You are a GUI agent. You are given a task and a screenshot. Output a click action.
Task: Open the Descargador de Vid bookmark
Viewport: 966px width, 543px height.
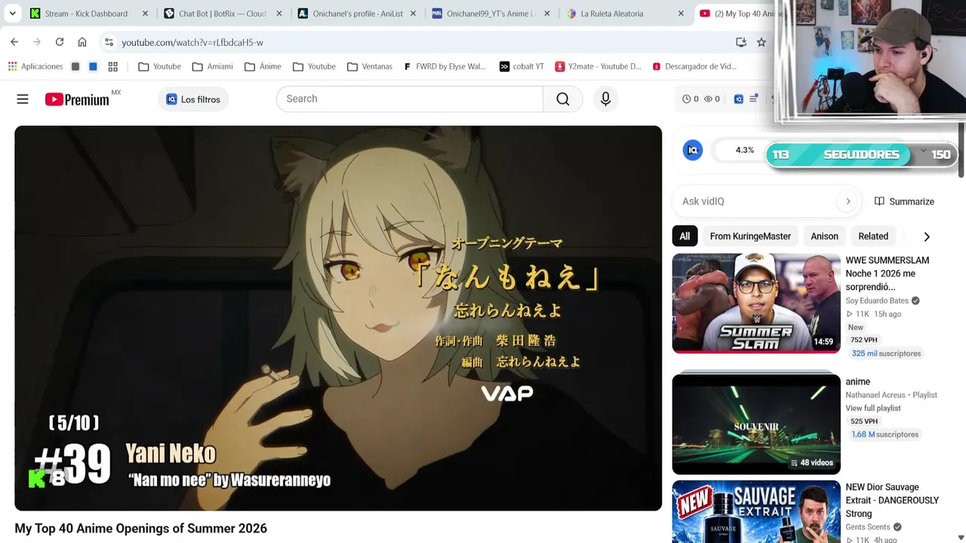694,66
